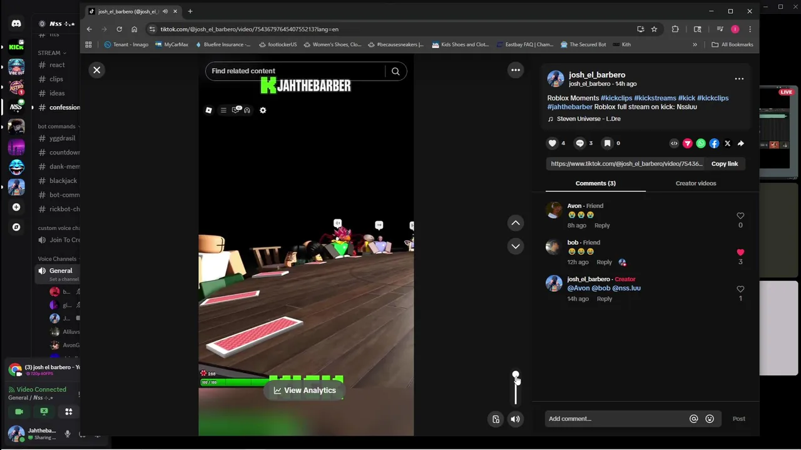Bookmark this page with star
This screenshot has width=801, height=450.
[x=654, y=29]
